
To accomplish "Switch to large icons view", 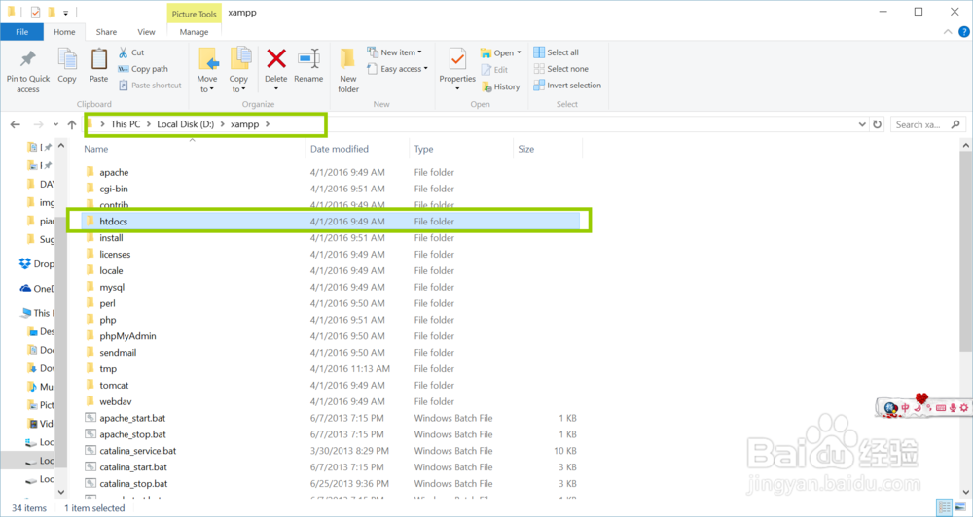I will [x=960, y=507].
